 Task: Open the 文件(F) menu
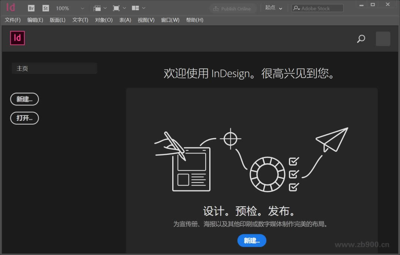(x=13, y=20)
